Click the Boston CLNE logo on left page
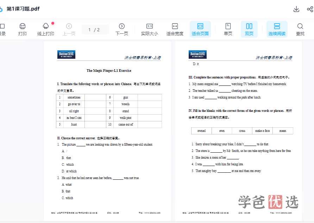The height and width of the screenshot is (223, 314). tap(66, 55)
